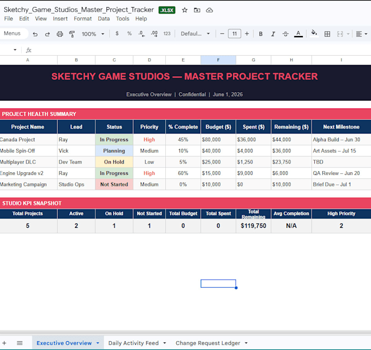The height and width of the screenshot is (350, 371).
Task: Open the View menu
Action: pos(41,19)
